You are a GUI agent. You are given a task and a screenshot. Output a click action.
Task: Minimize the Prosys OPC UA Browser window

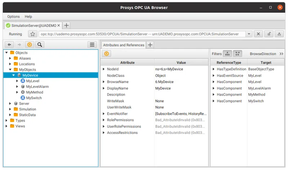coord(261,8)
